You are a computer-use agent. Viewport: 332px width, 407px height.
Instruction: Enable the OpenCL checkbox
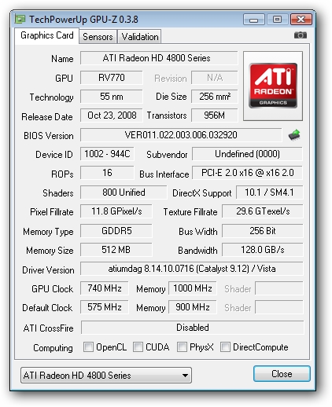(x=88, y=347)
